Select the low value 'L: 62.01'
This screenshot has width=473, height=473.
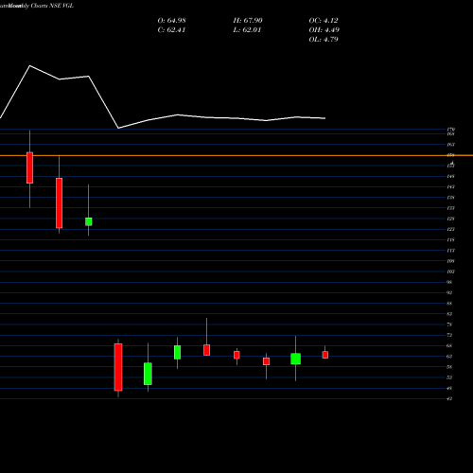pos(247,30)
